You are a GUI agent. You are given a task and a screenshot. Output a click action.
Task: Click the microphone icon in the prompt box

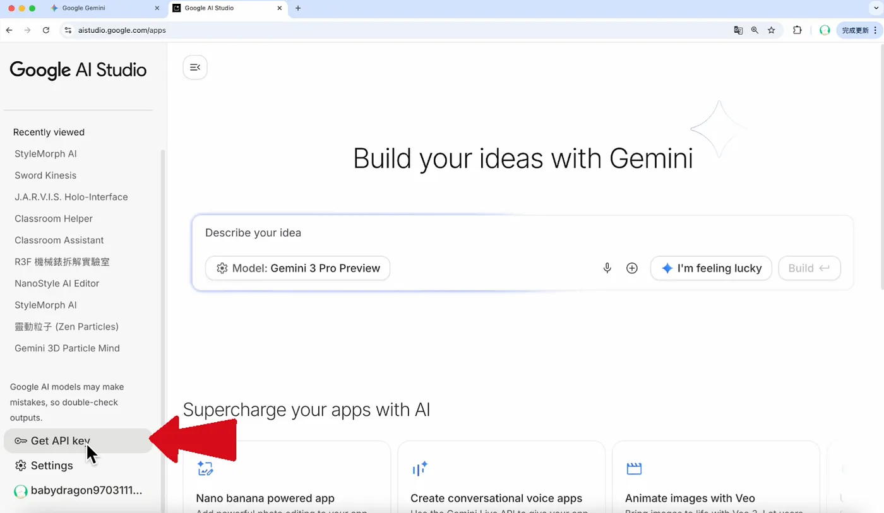pos(607,268)
